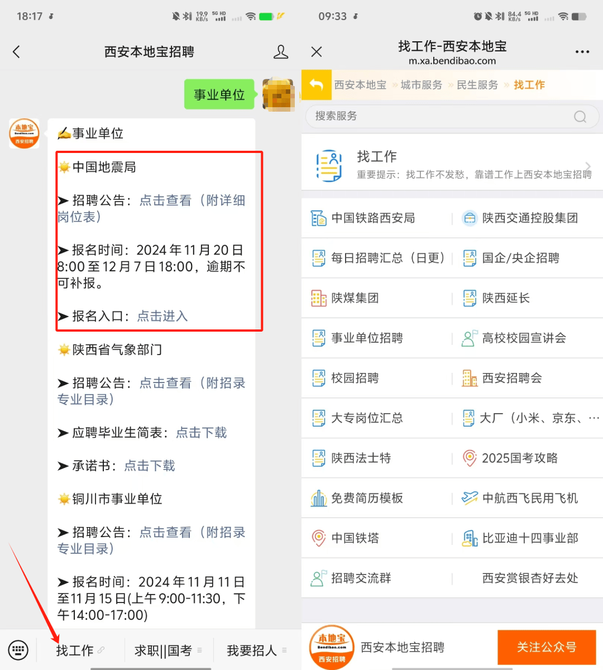Tap 中航西飞民用飞机 plane icon
Image resolution: width=603 pixels, height=670 pixels.
tap(470, 498)
